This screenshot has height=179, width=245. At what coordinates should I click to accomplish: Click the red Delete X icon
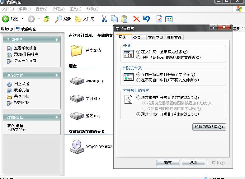(136, 19)
